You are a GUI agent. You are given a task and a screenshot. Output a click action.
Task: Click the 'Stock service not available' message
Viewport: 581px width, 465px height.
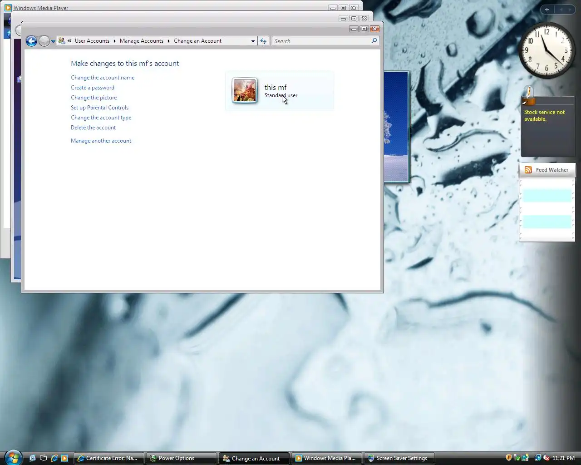[x=544, y=115]
